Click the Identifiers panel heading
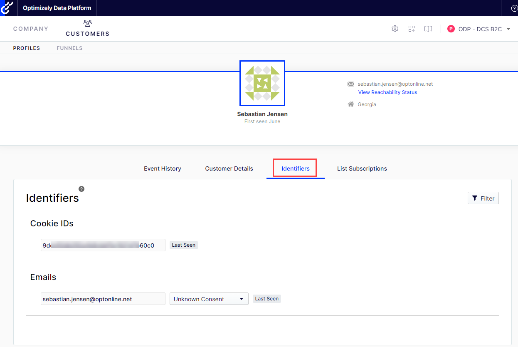This screenshot has width=518, height=347. point(52,198)
